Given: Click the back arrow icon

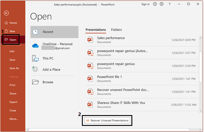Looking at the screenshot, I should pos(6,13).
